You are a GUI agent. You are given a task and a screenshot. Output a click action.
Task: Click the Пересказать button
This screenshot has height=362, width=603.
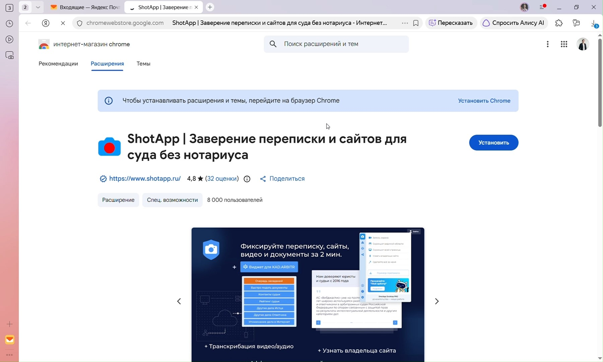(x=451, y=23)
